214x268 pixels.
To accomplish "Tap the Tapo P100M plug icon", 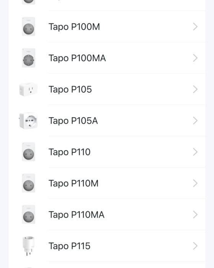I will (x=29, y=27).
